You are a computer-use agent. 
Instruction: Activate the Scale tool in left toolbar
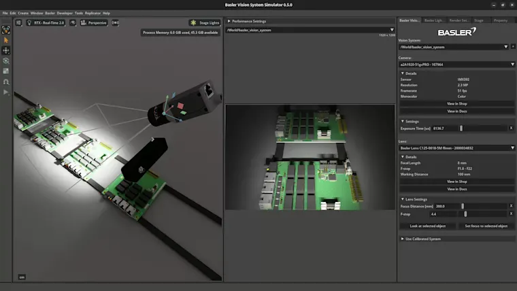point(6,71)
